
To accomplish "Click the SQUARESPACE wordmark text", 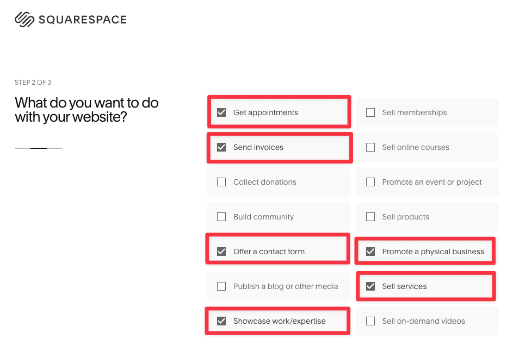I will tap(83, 19).
